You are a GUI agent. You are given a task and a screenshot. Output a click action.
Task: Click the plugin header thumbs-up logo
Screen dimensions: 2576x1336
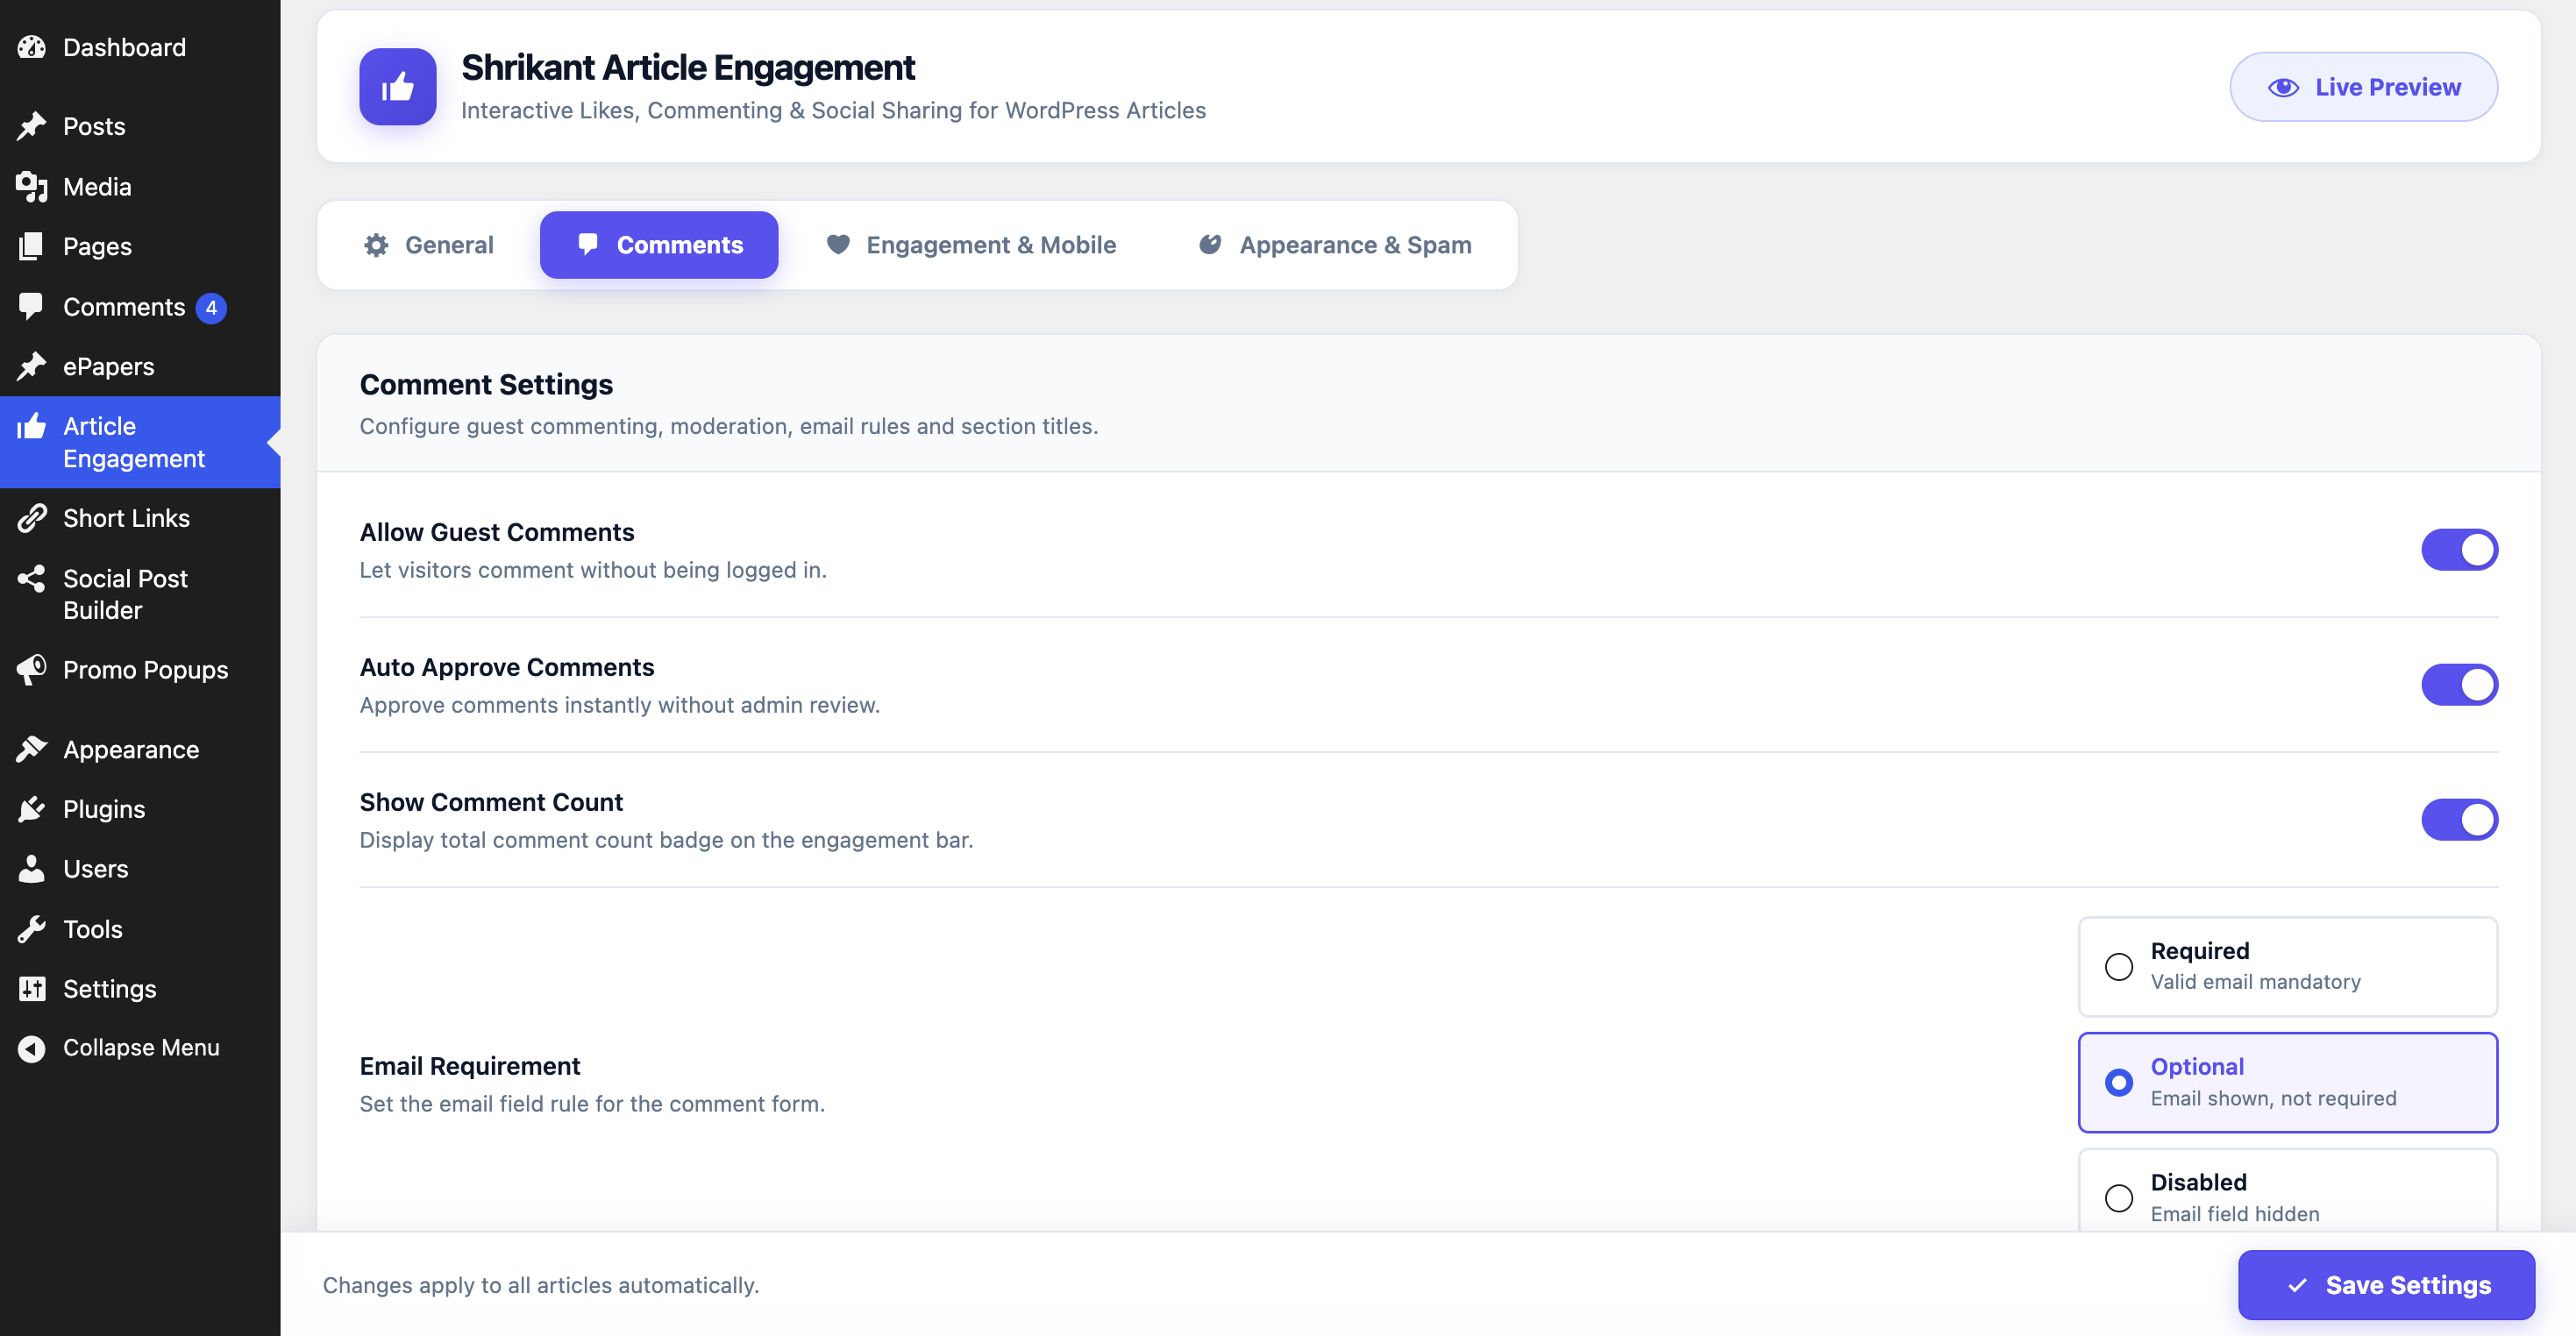coord(398,87)
